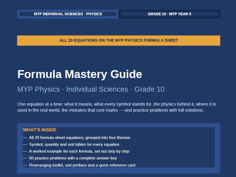Screen dimensions: 236x177
Task: Click the paragraph starting 'One equation at a time'
Action: pyautogui.click(x=117, y=107)
